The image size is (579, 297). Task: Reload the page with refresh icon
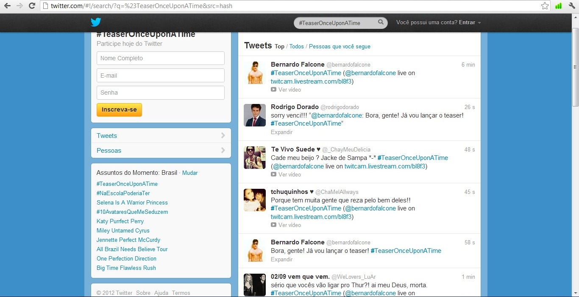tap(32, 6)
